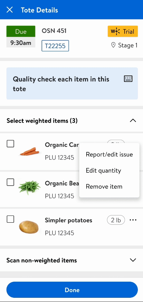Choose Report/edit issue from the menu
Image resolution: width=143 pixels, height=302 pixels.
[x=109, y=155]
